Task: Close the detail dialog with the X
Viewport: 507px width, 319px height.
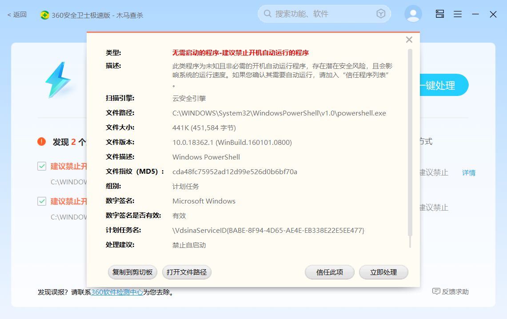Action: pos(409,40)
